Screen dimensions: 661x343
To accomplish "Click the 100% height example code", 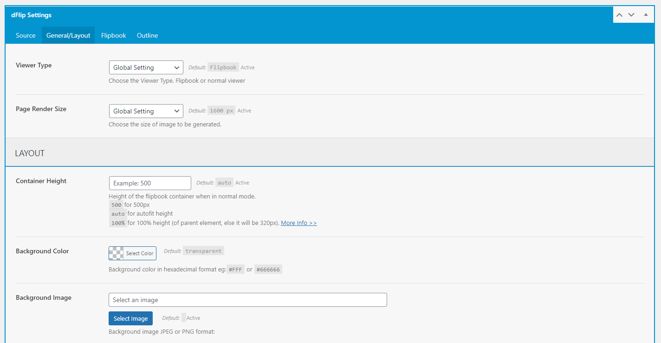I will 118,223.
